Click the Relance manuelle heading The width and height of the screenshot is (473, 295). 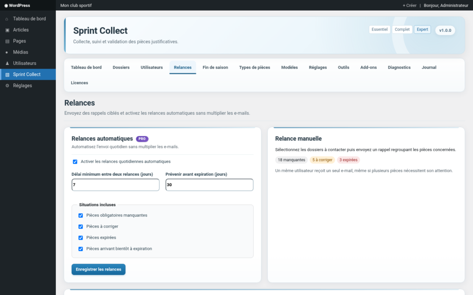click(x=298, y=139)
